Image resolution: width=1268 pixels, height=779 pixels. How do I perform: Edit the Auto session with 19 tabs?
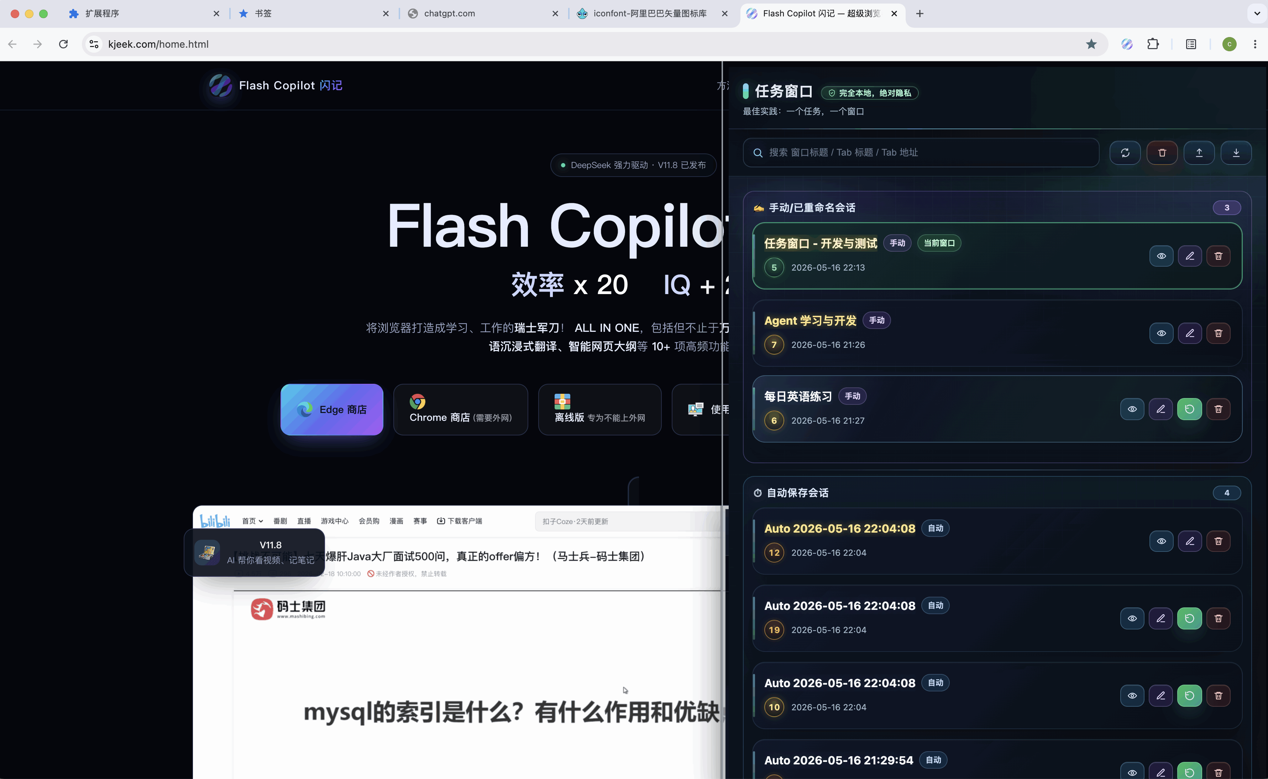[1161, 618]
